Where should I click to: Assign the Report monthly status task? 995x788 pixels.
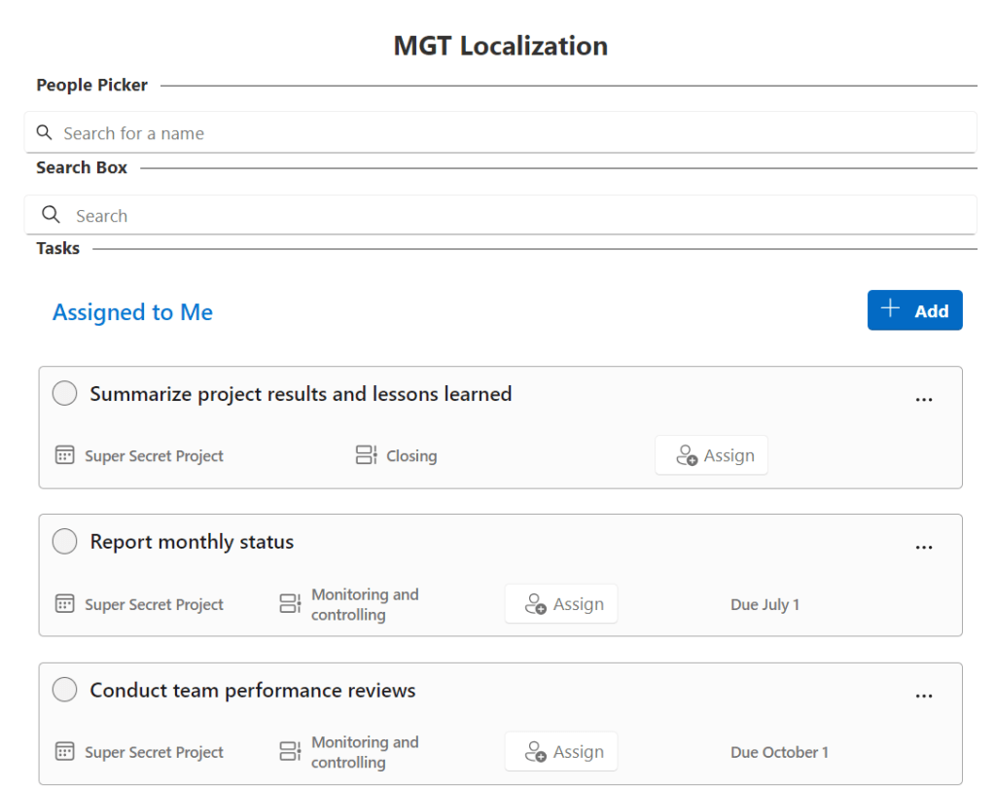click(561, 604)
